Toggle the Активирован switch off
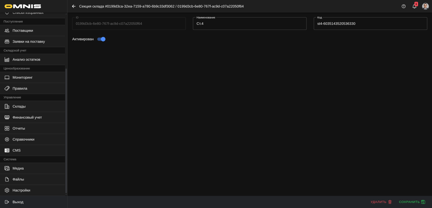The width and height of the screenshot is (432, 208). (101, 39)
